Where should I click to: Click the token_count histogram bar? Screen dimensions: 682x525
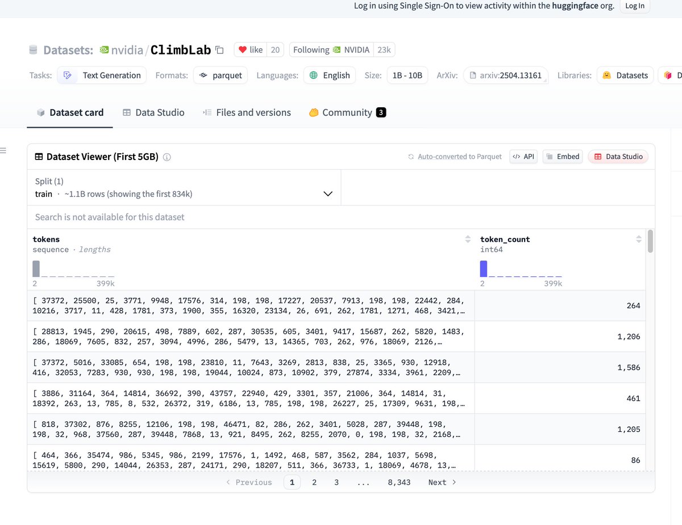484,268
